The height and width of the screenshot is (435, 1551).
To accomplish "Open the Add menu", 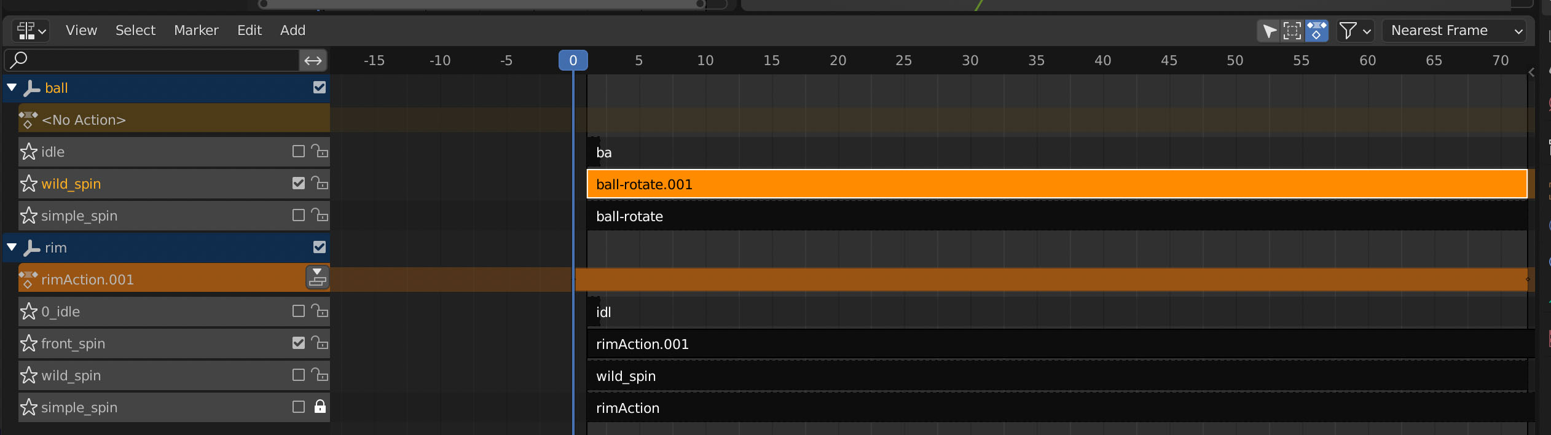I will tap(293, 30).
